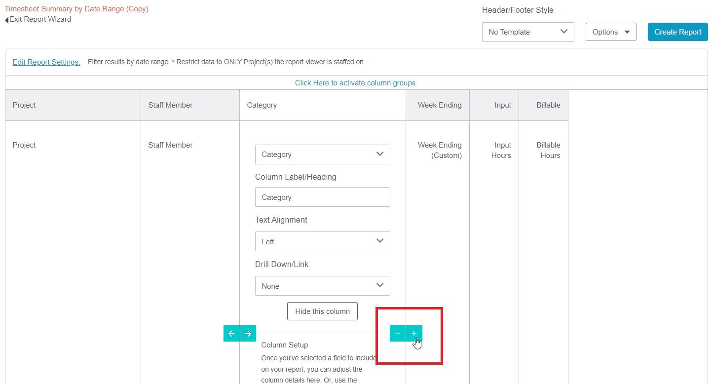Click into the Column Label/Heading text field

pyautogui.click(x=322, y=197)
